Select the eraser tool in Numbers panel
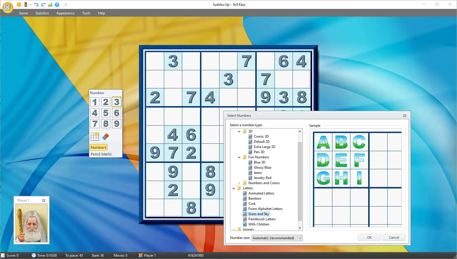457x259 pixels. (106, 137)
